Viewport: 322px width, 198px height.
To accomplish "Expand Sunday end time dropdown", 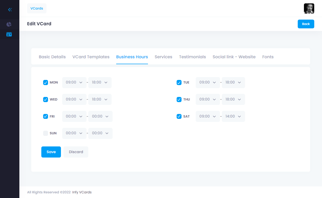I will coord(100,133).
